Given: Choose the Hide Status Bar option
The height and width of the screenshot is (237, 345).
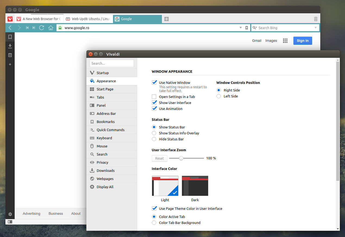Looking at the screenshot, I should point(154,139).
